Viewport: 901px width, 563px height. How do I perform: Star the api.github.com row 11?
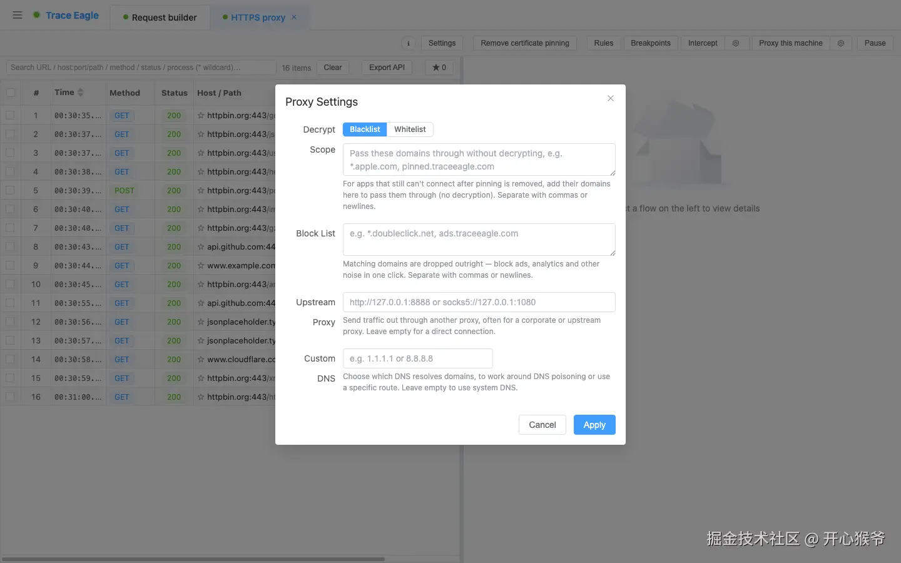coord(201,303)
